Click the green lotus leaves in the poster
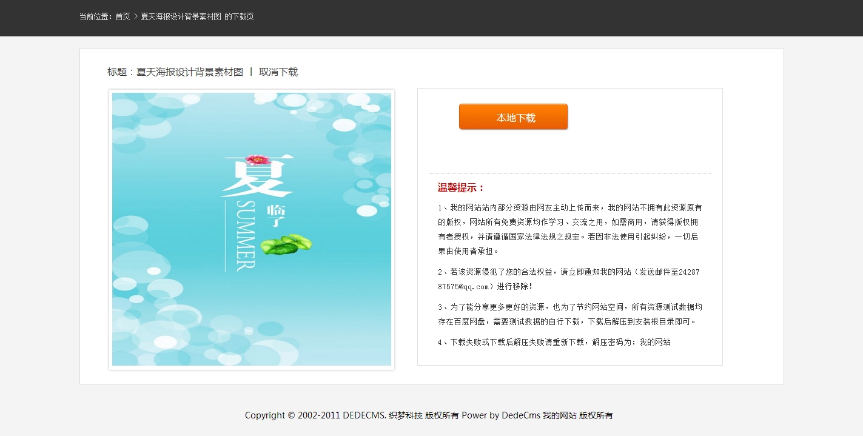The width and height of the screenshot is (863, 436). coord(286,244)
